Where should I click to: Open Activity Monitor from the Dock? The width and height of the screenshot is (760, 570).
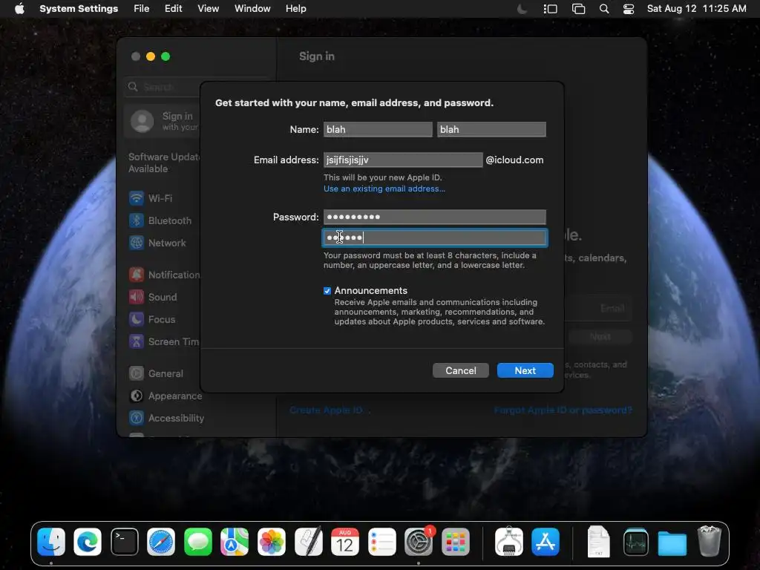coord(635,541)
